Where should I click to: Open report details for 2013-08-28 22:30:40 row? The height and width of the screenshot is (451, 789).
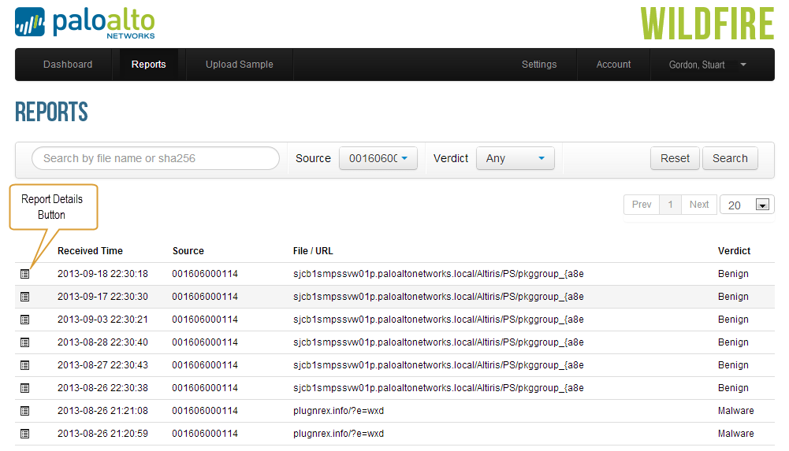click(24, 342)
